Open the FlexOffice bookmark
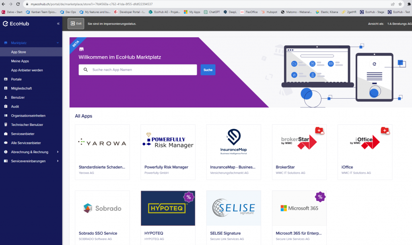 pos(249,12)
